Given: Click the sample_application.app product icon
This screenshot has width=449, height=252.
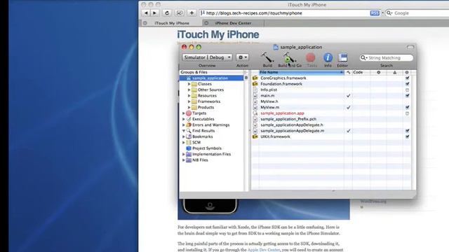Looking at the screenshot, I should click(x=255, y=113).
